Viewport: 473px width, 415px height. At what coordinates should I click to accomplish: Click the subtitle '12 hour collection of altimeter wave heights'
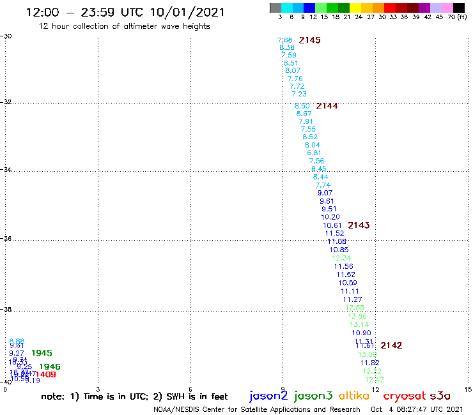coord(124,26)
